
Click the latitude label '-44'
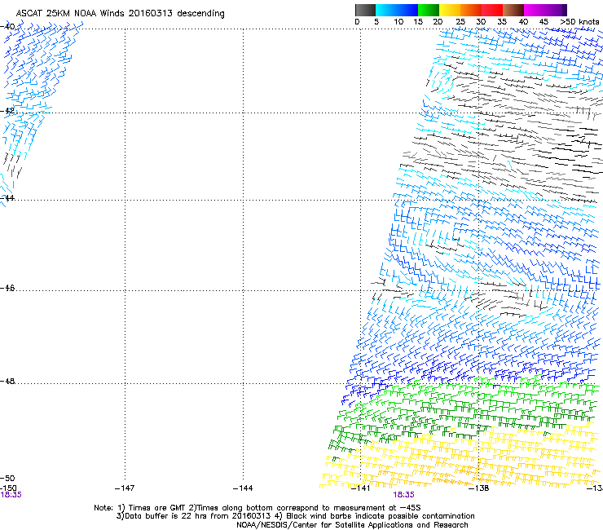[x=7, y=198]
